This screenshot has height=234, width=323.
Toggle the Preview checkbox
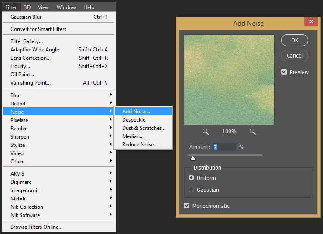point(284,72)
